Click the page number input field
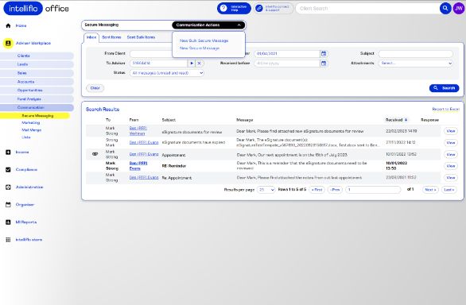The width and height of the screenshot is (466, 305). pos(373,190)
